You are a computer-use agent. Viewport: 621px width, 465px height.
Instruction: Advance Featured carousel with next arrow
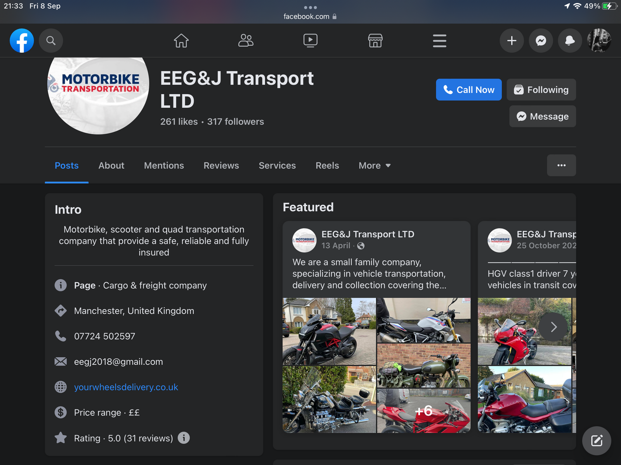tap(553, 327)
